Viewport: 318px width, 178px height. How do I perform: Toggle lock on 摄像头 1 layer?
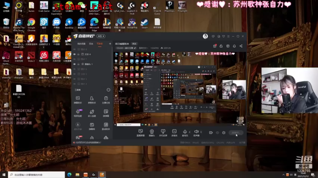[78, 64]
